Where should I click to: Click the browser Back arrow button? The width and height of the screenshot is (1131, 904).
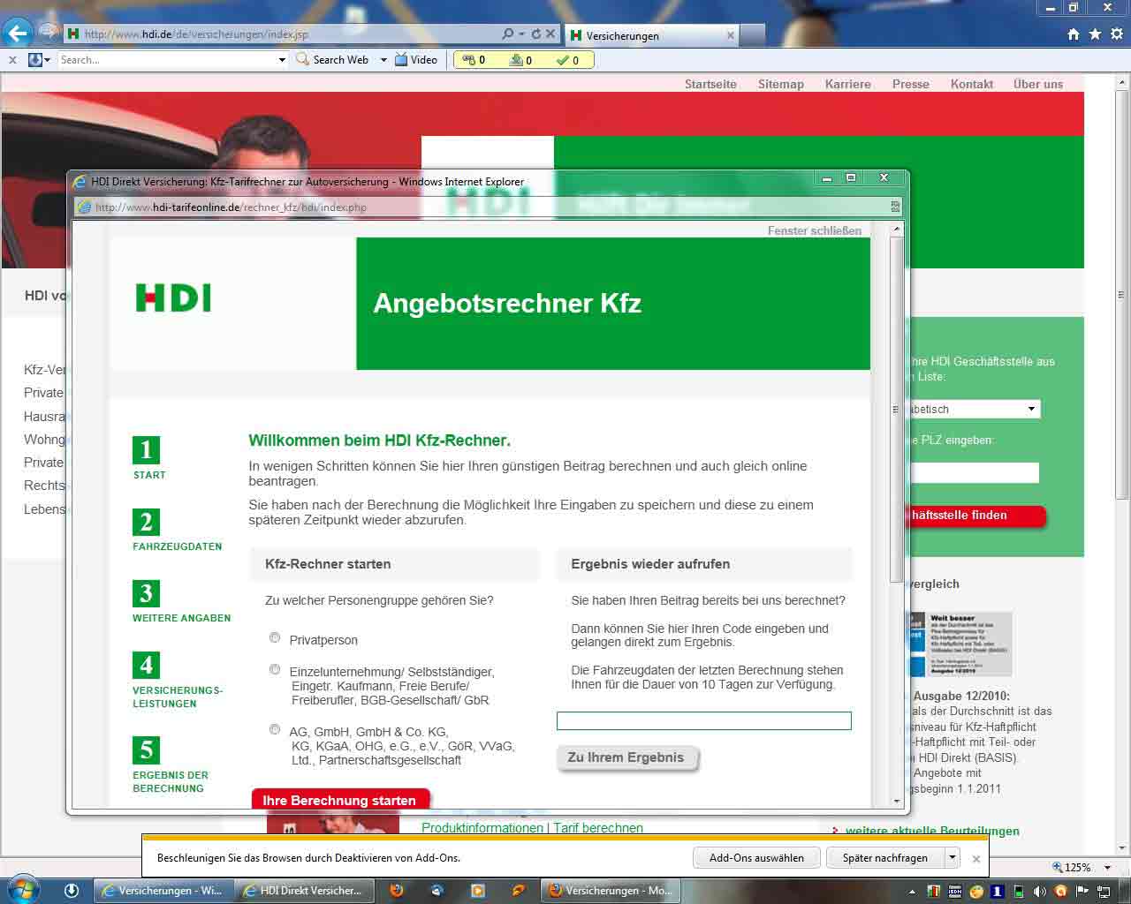click(17, 34)
